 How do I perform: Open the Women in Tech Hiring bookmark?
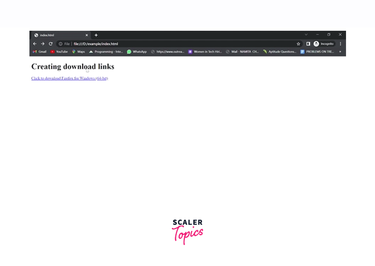[205, 52]
